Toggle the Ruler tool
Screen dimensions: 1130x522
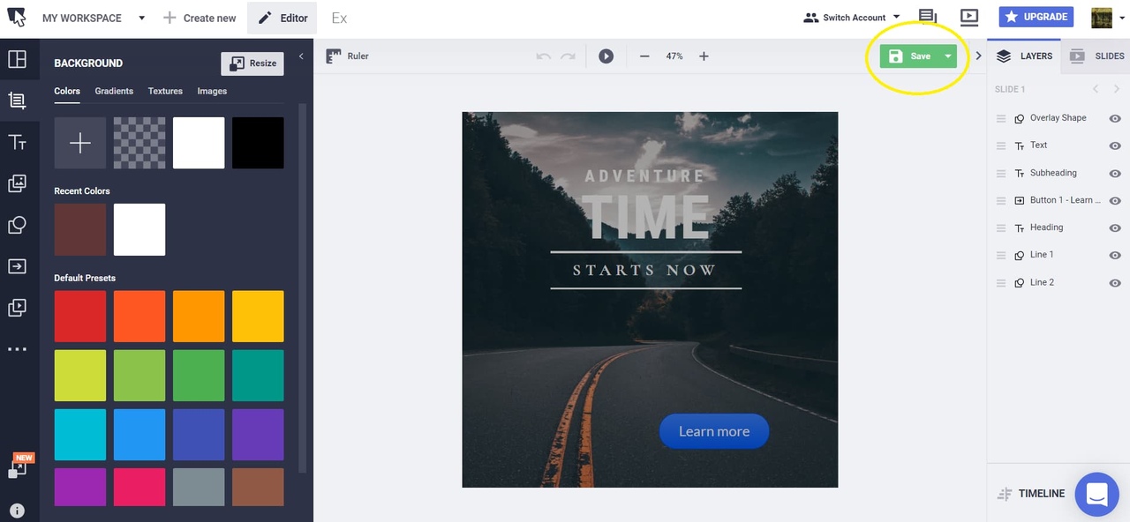click(x=347, y=56)
